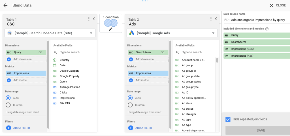Close the Blend Data panel with the X icon

pos(271,5)
